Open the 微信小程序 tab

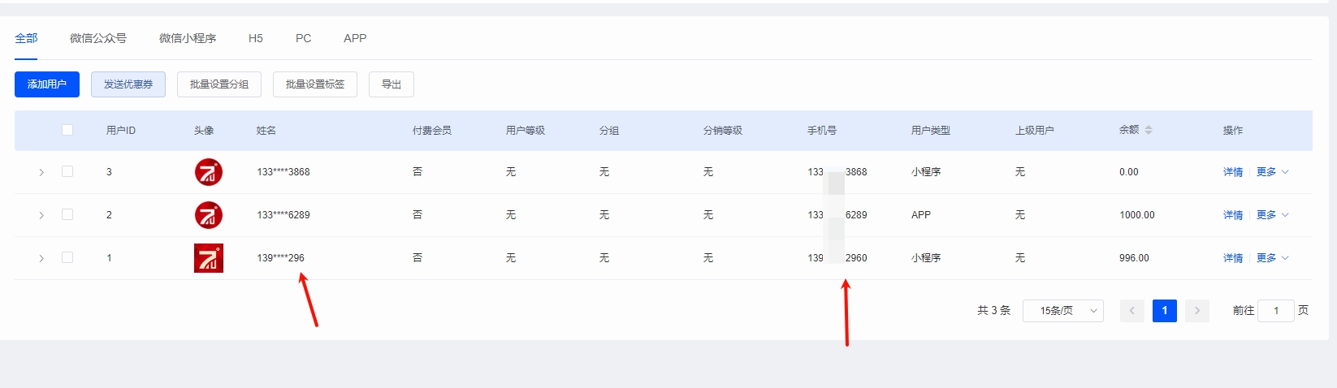188,38
